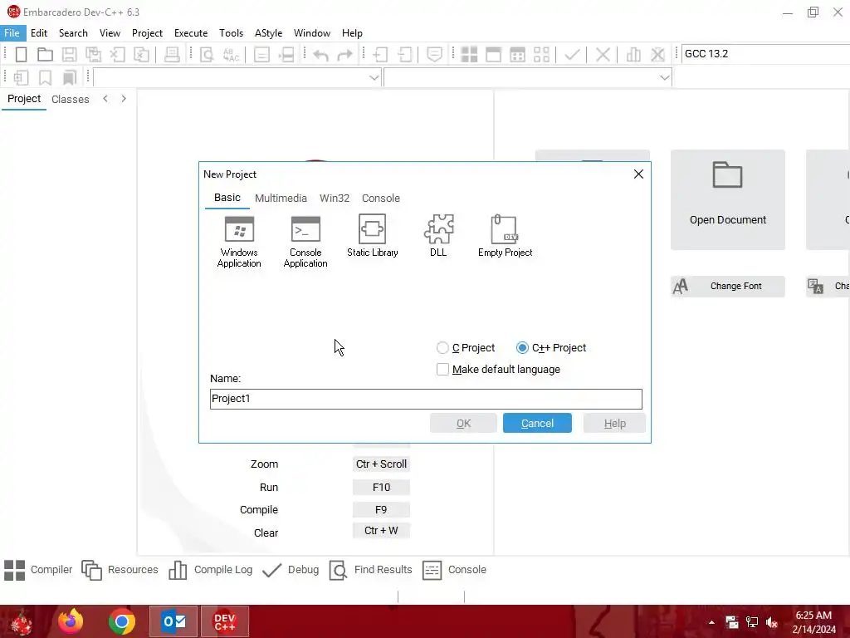Open the File menu
The height and width of the screenshot is (638, 850).
click(12, 33)
